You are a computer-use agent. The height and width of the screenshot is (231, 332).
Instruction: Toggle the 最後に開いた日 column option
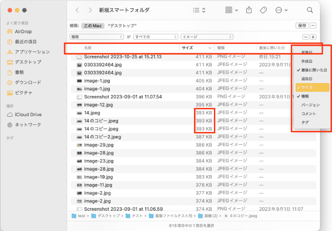pyautogui.click(x=314, y=70)
